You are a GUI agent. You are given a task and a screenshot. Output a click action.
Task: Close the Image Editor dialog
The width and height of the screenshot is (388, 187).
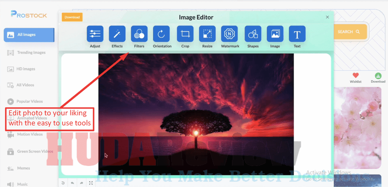click(327, 17)
